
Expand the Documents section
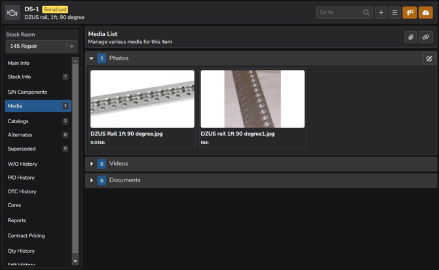[x=91, y=180]
